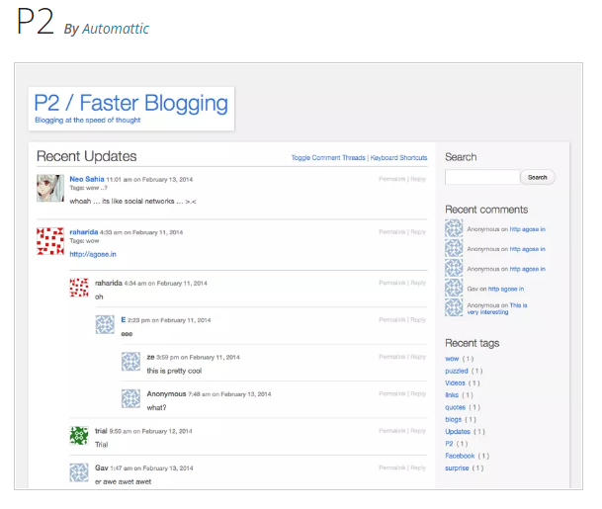The width and height of the screenshot is (602, 509).
Task: Open 'http agose in' link beside Gav in sidebar
Action: click(x=506, y=289)
